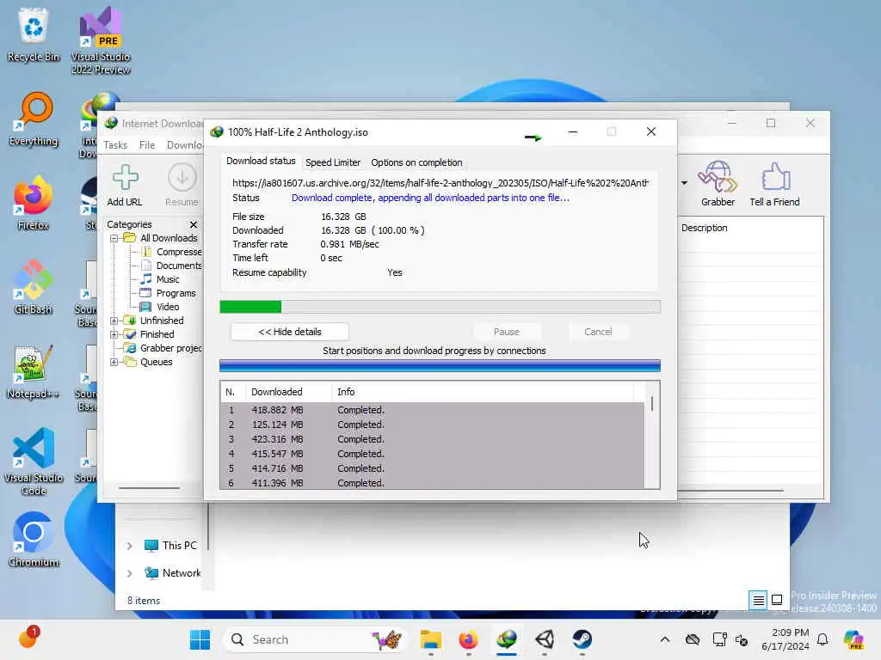Switch to the Download status tab
This screenshot has width=881, height=660.
[261, 161]
